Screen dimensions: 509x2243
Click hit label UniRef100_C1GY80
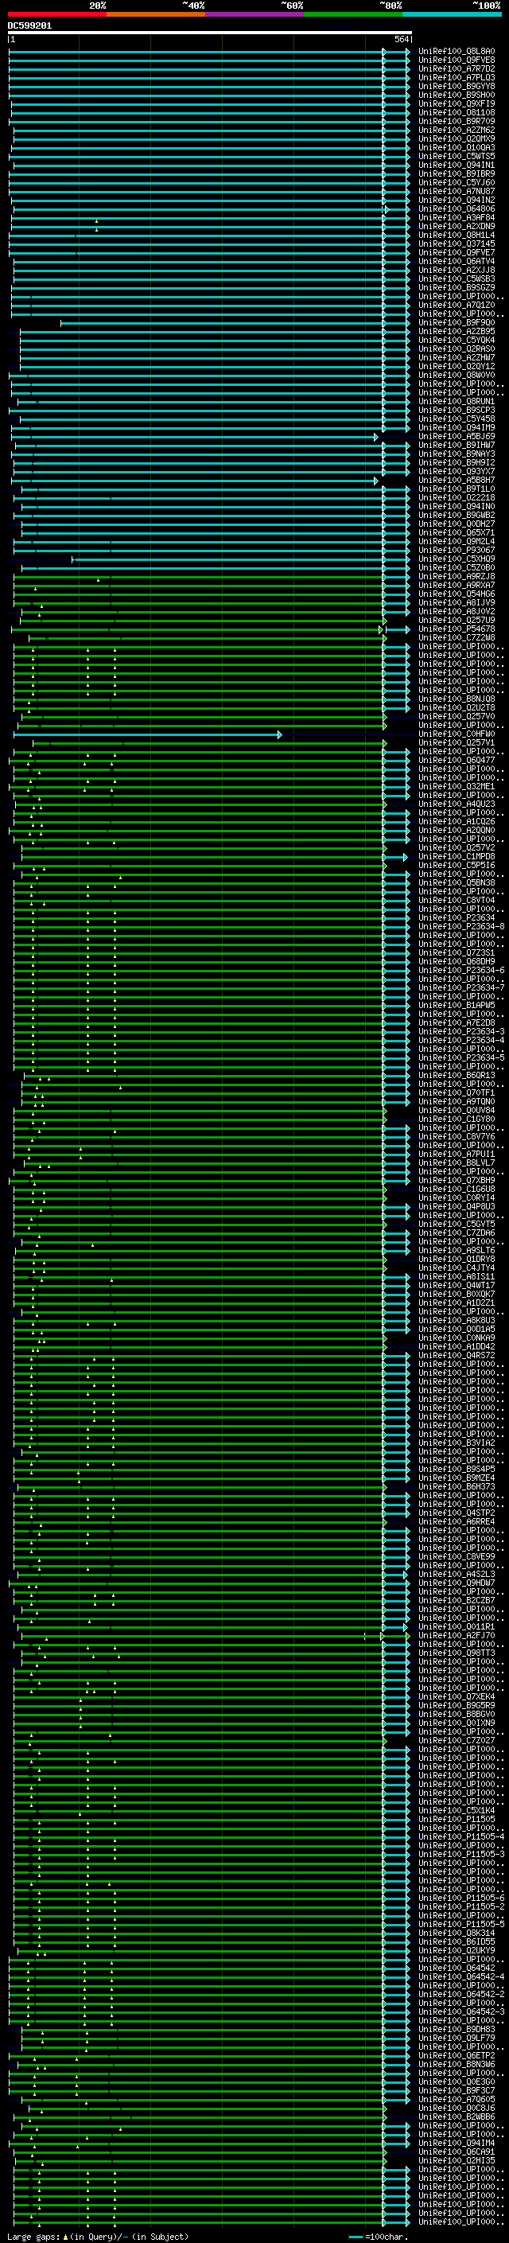tap(457, 1119)
